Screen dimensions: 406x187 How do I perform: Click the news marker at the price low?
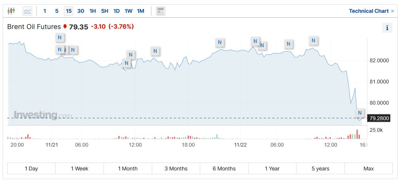click(x=360, y=113)
